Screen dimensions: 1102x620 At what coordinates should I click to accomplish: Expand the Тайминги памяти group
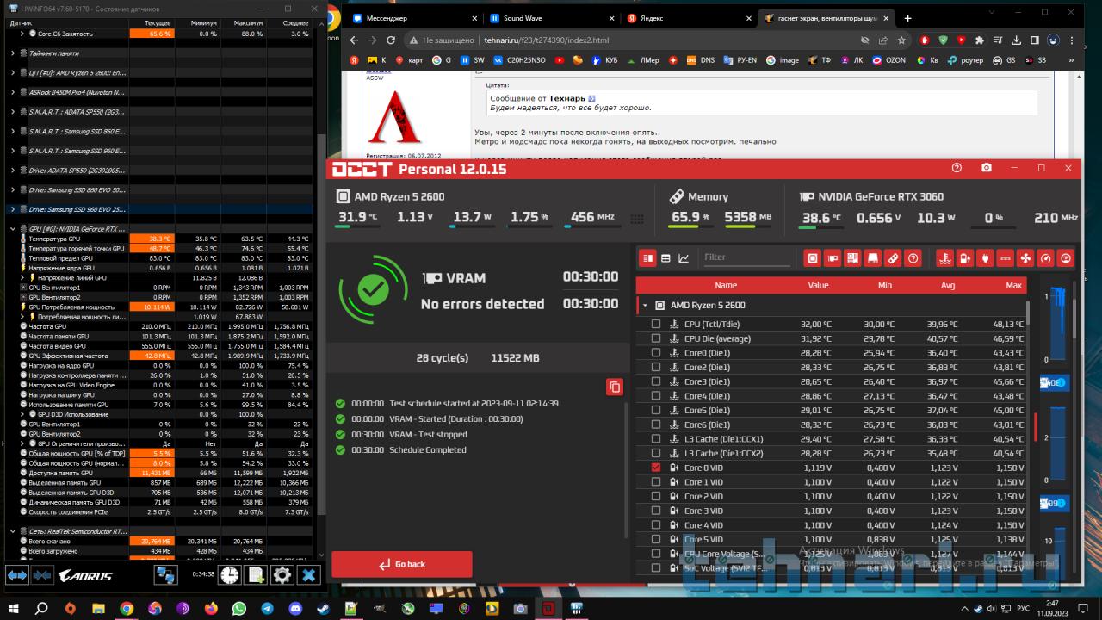pyautogui.click(x=12, y=53)
